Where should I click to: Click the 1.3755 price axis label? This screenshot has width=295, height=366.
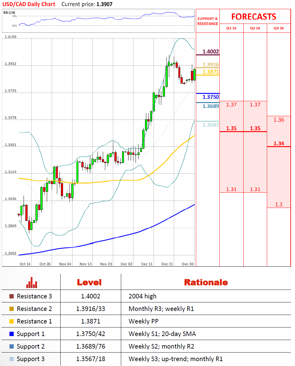click(10, 91)
